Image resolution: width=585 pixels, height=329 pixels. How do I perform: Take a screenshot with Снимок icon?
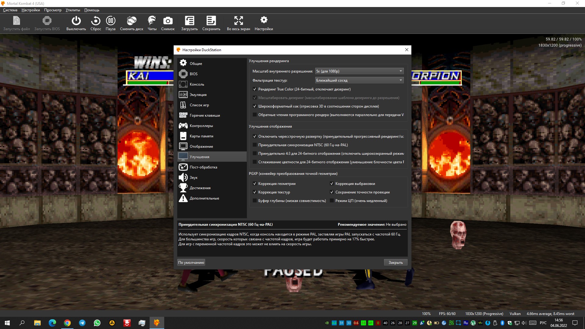click(168, 23)
